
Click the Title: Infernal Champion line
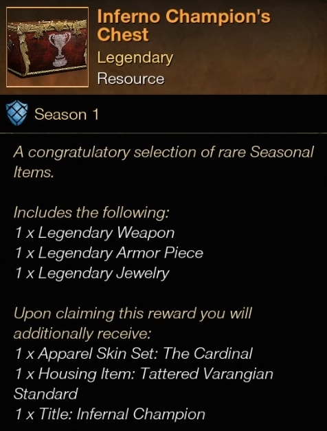tap(110, 415)
